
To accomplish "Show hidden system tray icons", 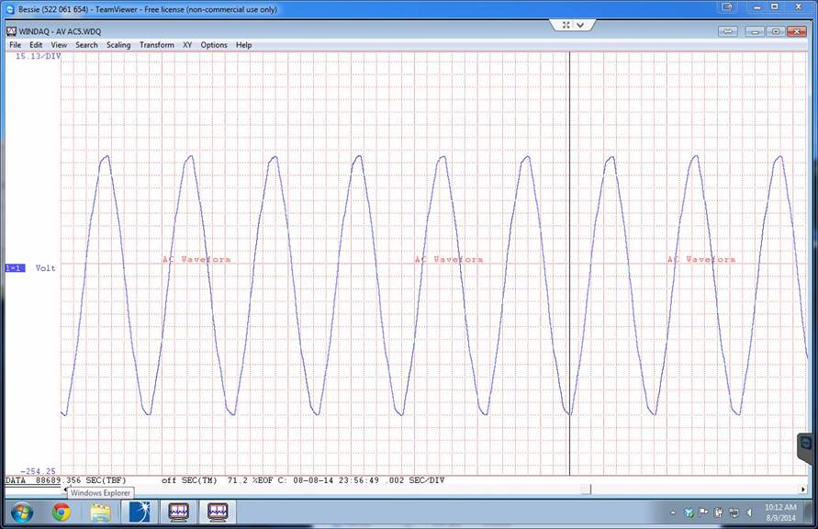I will click(x=673, y=513).
